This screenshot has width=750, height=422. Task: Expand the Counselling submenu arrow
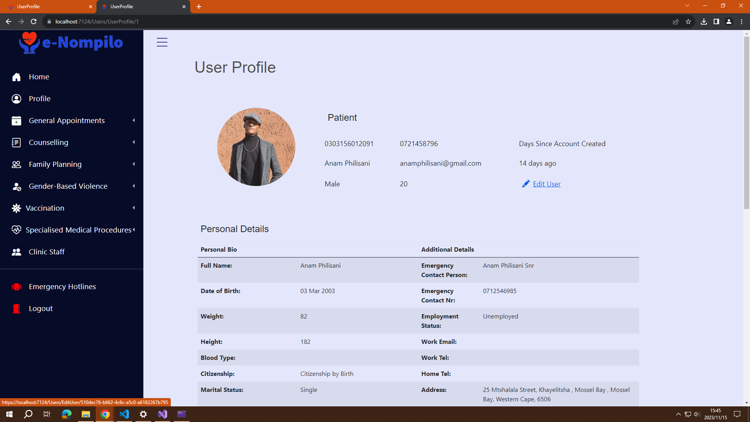(x=134, y=142)
